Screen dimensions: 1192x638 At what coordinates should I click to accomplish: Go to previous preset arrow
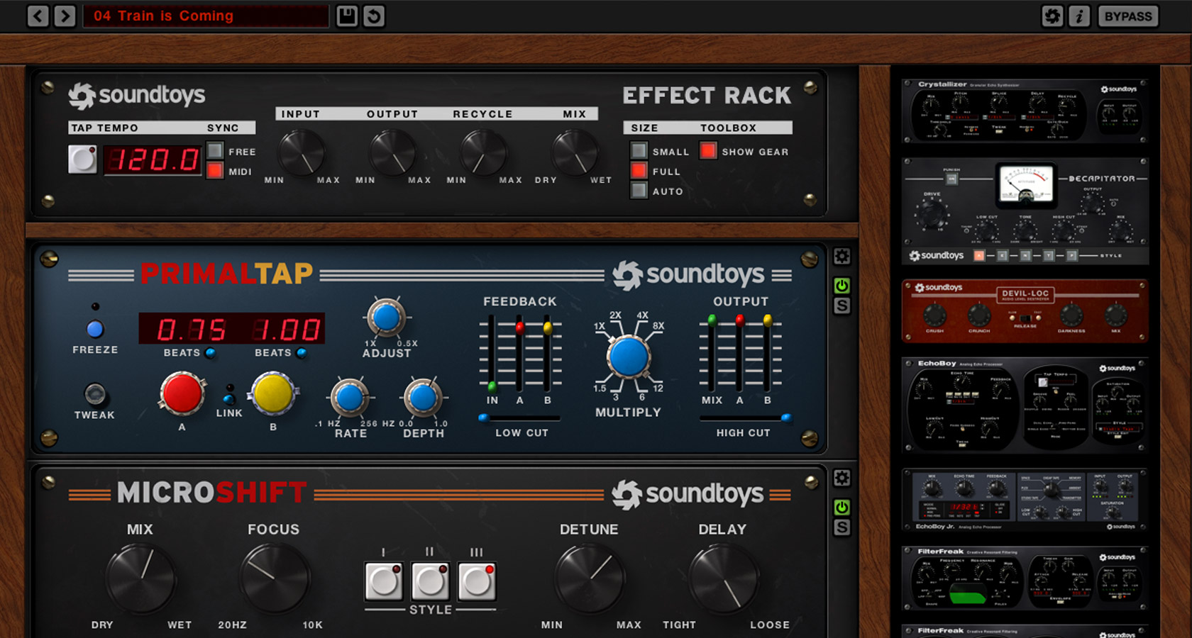click(38, 16)
